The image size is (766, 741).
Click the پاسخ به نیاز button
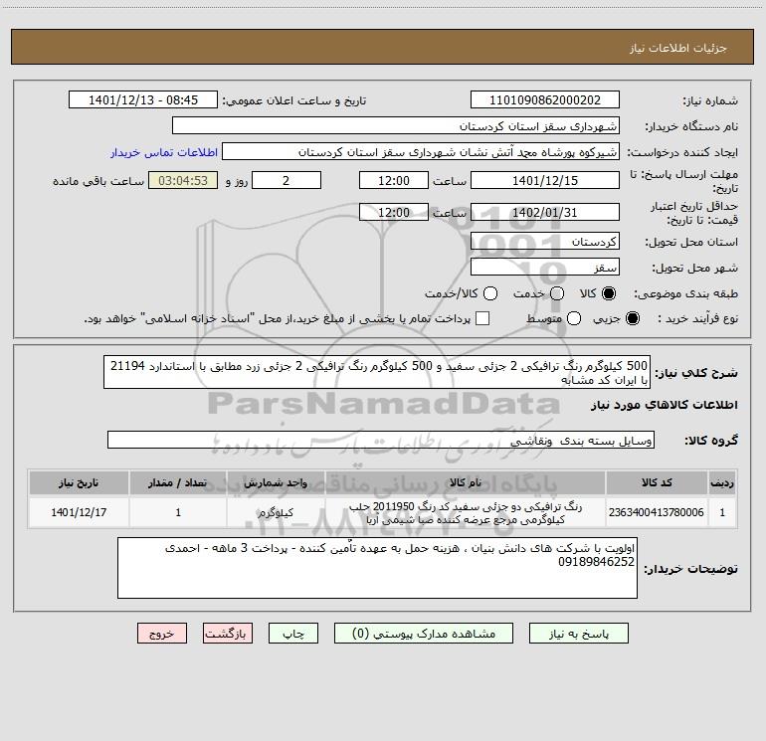point(579,634)
